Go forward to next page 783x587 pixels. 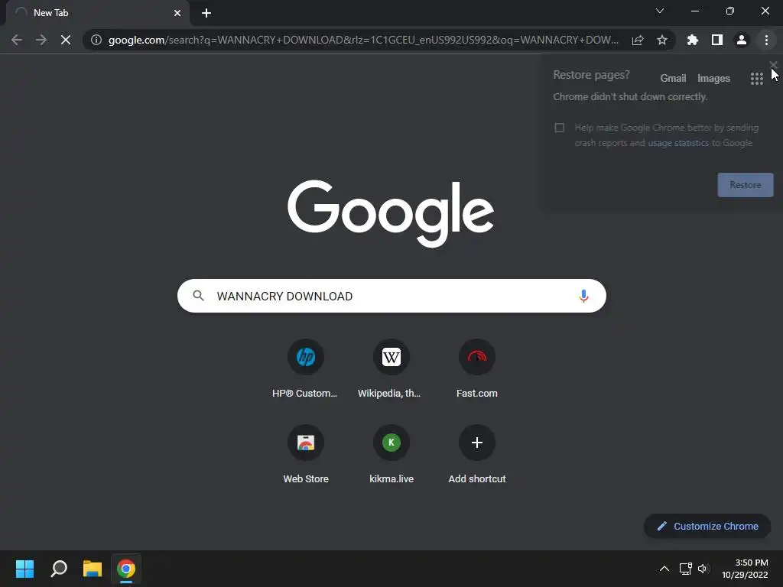[x=41, y=40]
